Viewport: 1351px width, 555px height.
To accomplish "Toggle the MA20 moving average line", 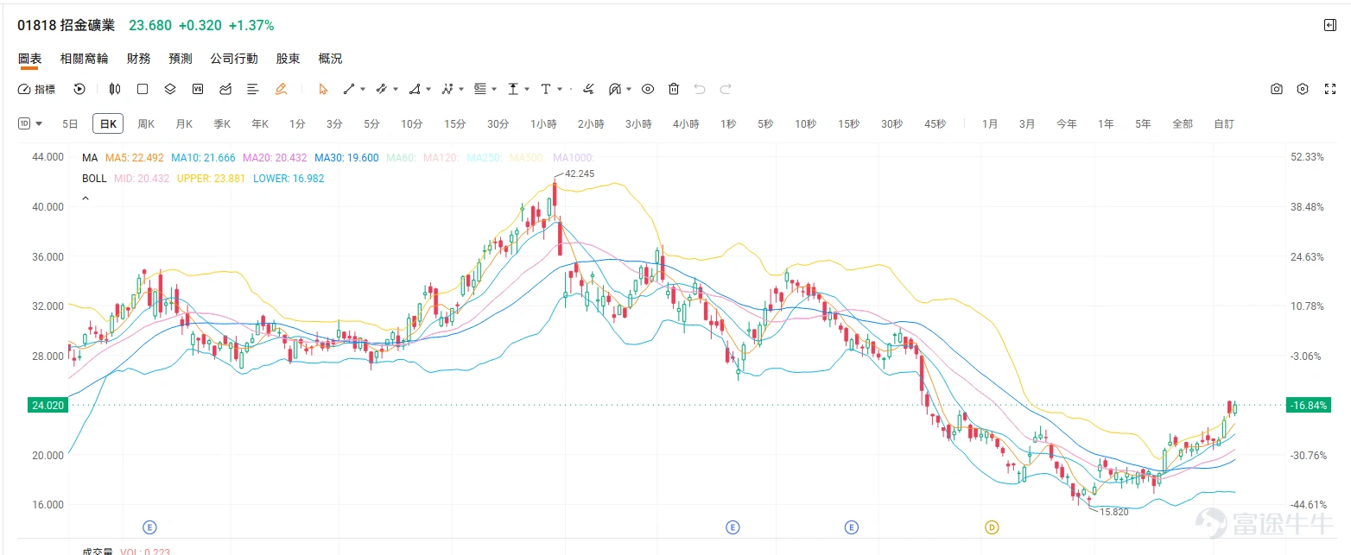I will pyautogui.click(x=275, y=158).
